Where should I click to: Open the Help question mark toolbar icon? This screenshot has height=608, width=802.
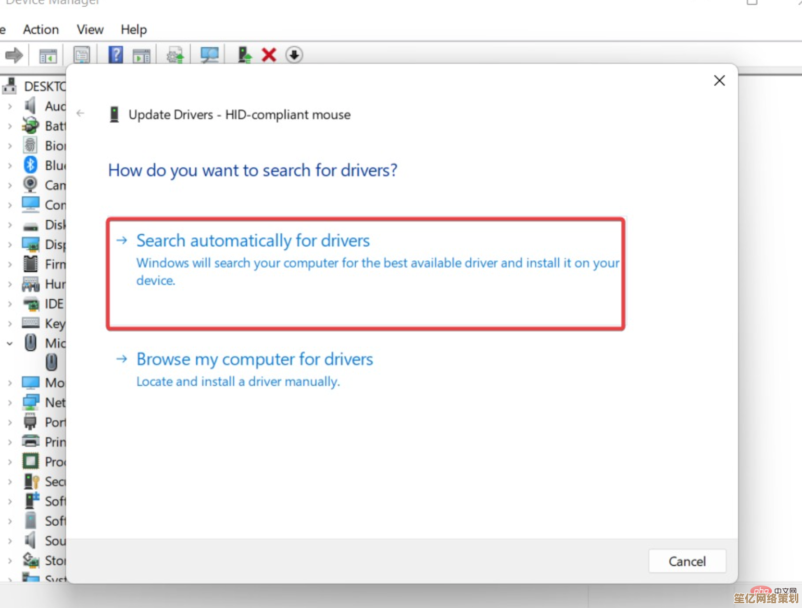[116, 54]
